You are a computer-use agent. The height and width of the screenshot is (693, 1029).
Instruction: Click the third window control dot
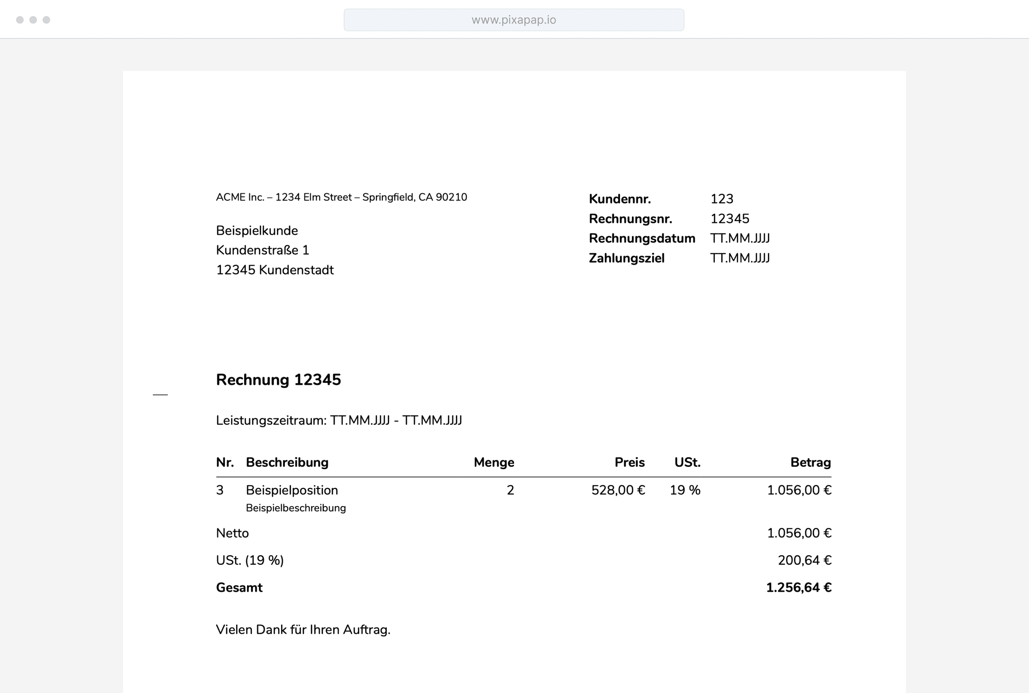click(x=46, y=20)
